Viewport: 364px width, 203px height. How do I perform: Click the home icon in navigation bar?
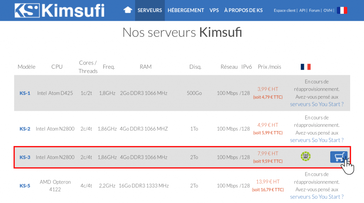point(128,10)
